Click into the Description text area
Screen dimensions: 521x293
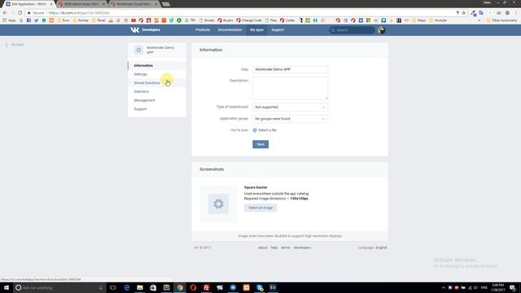tap(290, 88)
